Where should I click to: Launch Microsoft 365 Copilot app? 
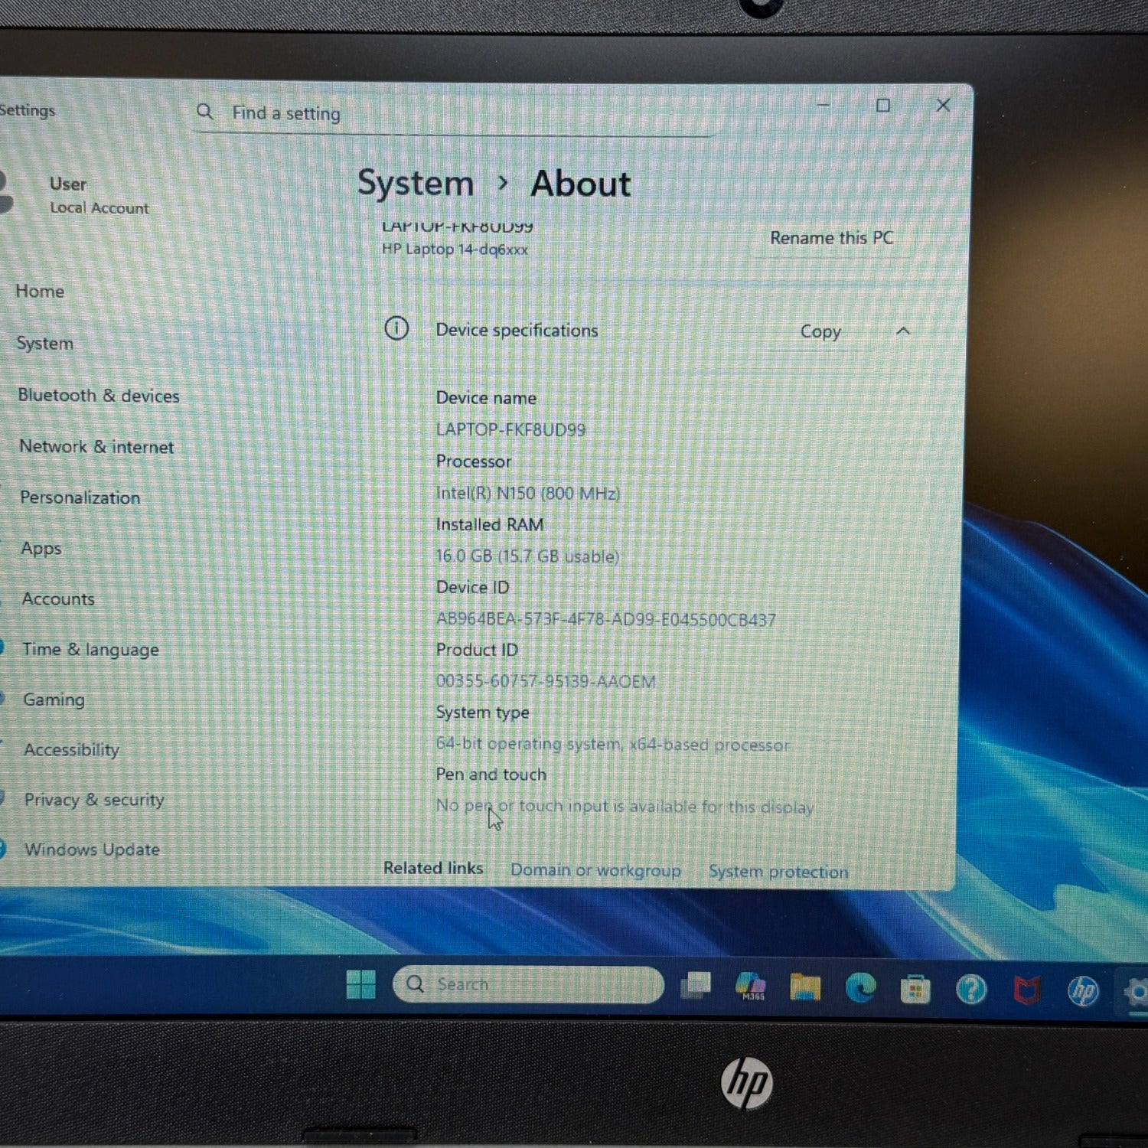point(751,987)
